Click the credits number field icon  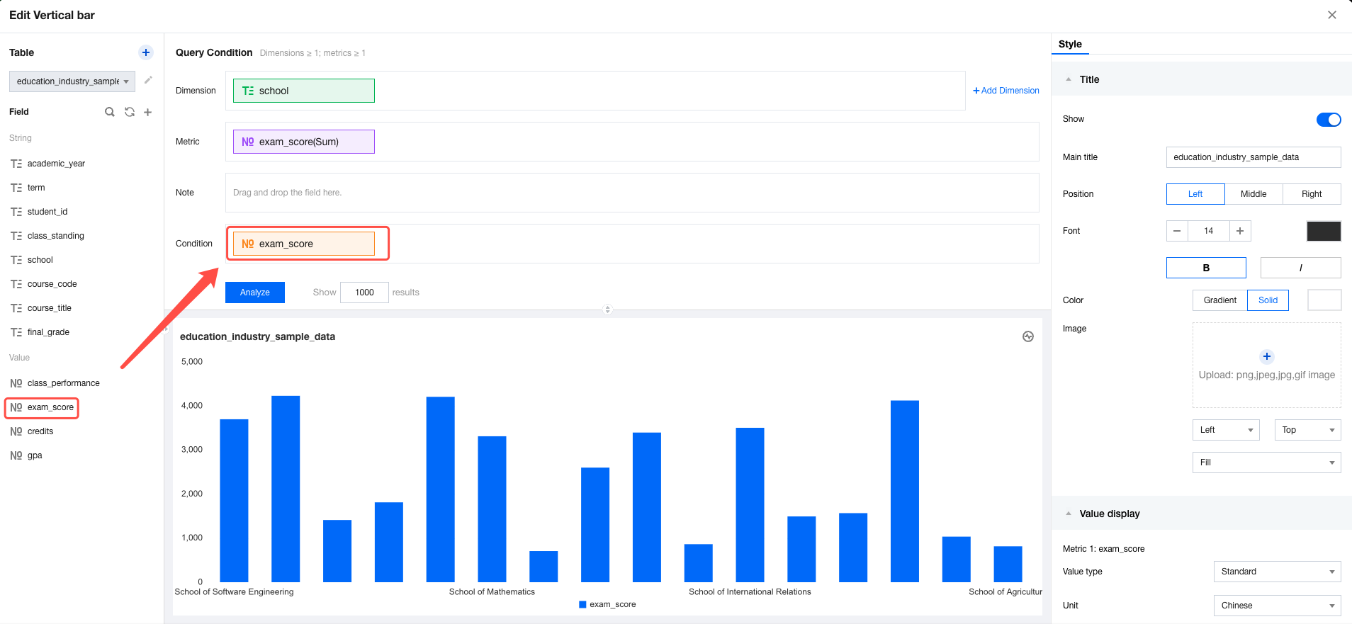(x=16, y=431)
